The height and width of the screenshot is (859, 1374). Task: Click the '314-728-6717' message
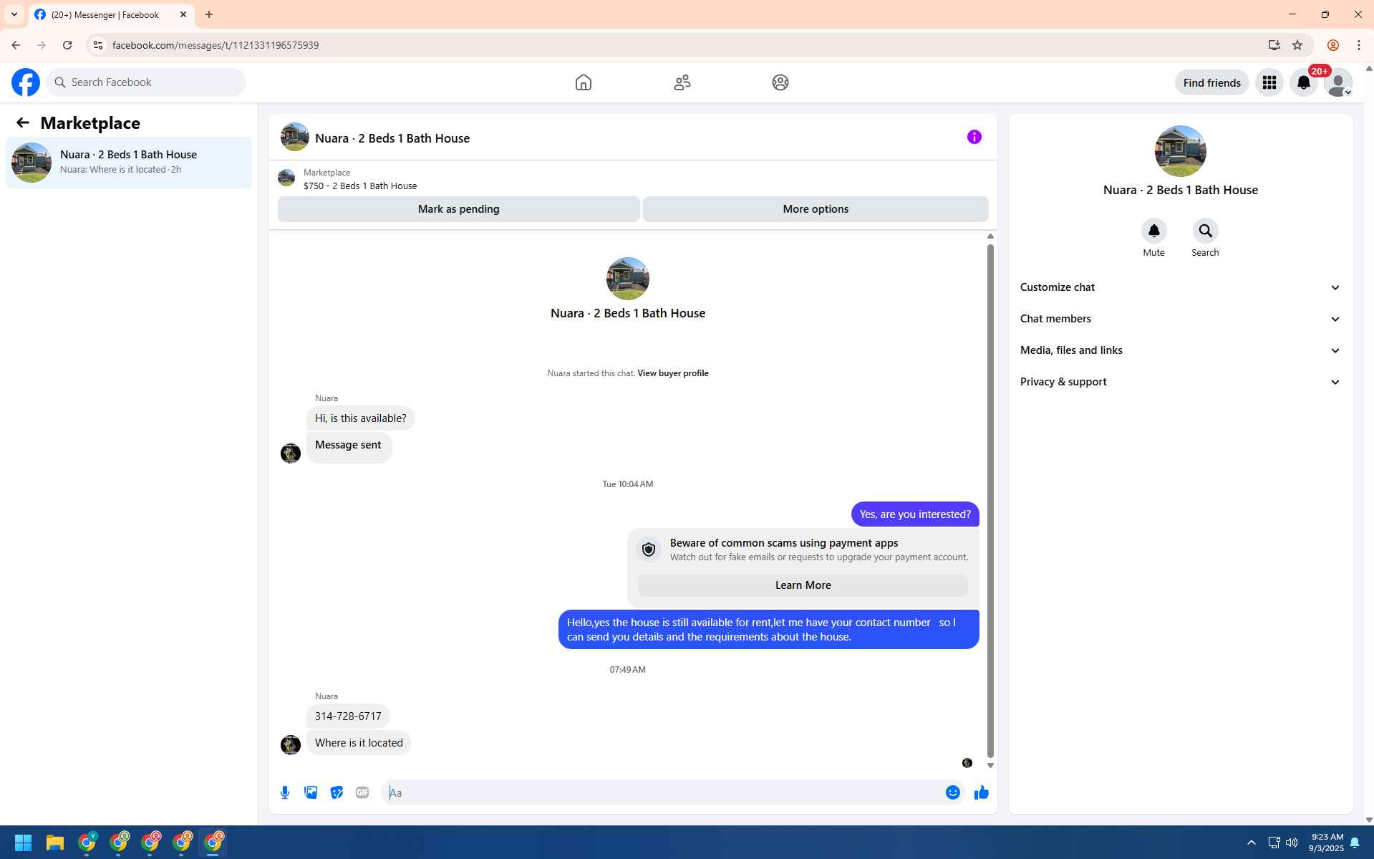tap(348, 716)
